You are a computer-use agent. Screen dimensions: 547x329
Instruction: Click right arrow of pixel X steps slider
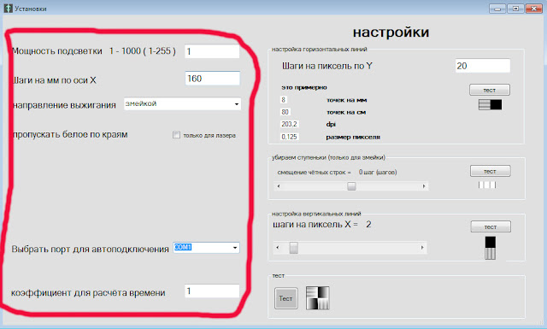(422, 248)
